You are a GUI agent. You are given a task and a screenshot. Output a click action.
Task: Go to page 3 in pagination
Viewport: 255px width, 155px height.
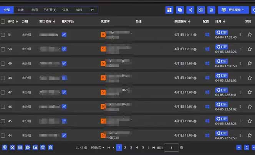pos(131,147)
